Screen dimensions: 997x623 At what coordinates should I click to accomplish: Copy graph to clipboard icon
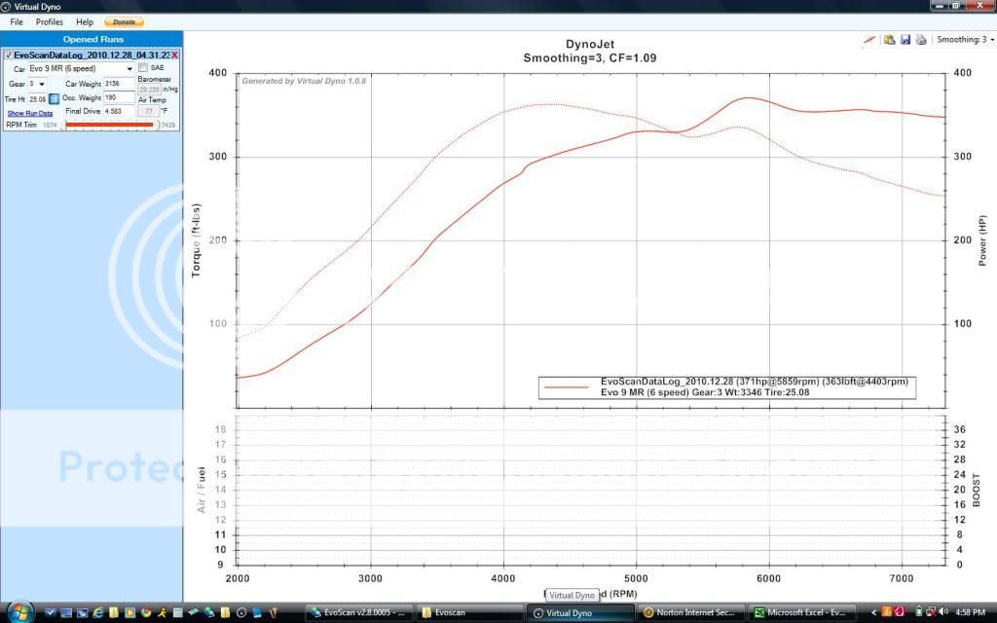pyautogui.click(x=890, y=40)
